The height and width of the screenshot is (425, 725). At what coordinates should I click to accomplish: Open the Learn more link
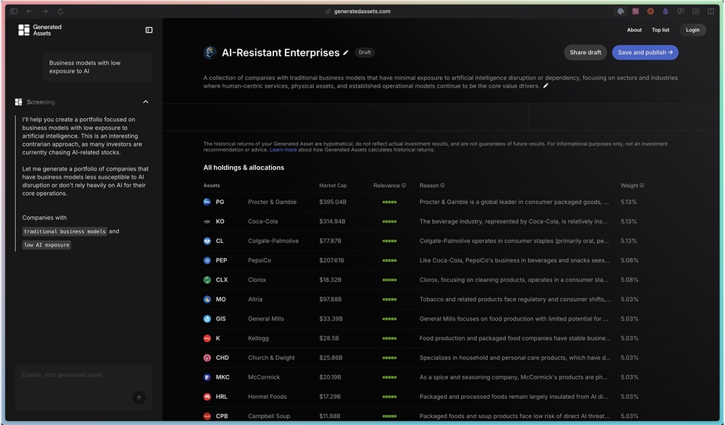click(283, 150)
